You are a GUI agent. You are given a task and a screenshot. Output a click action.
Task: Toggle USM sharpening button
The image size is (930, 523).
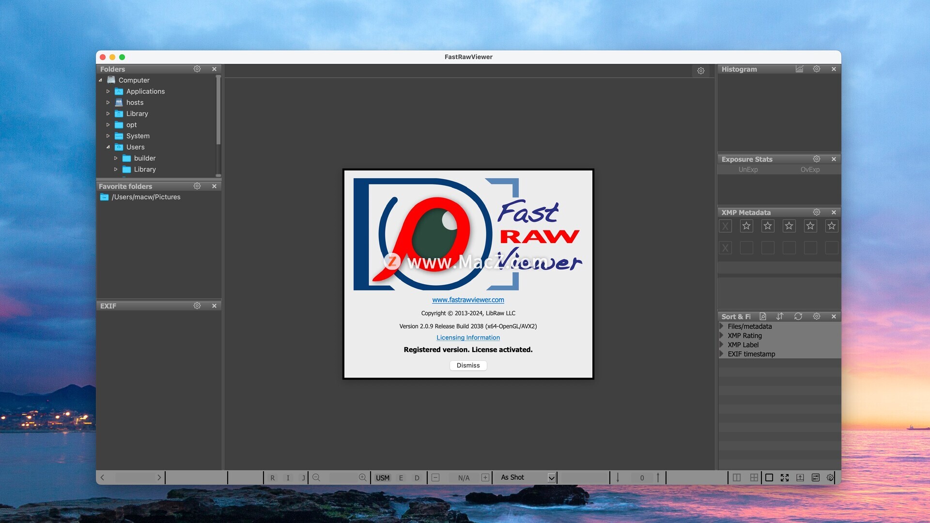(383, 478)
